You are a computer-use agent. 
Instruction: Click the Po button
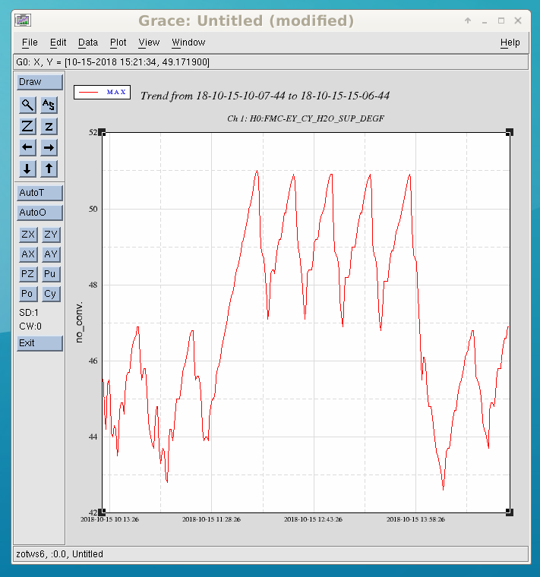(x=28, y=294)
